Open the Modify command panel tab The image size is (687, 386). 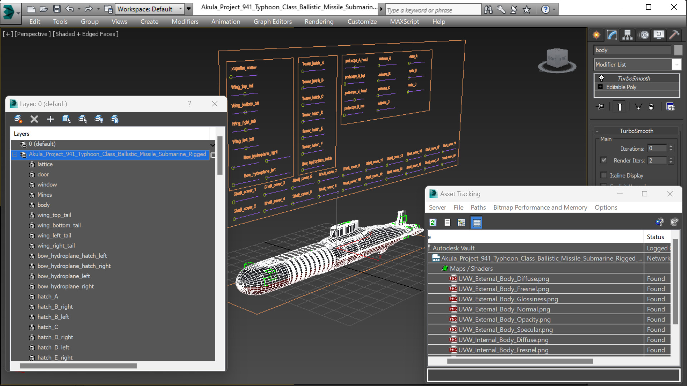(x=612, y=35)
